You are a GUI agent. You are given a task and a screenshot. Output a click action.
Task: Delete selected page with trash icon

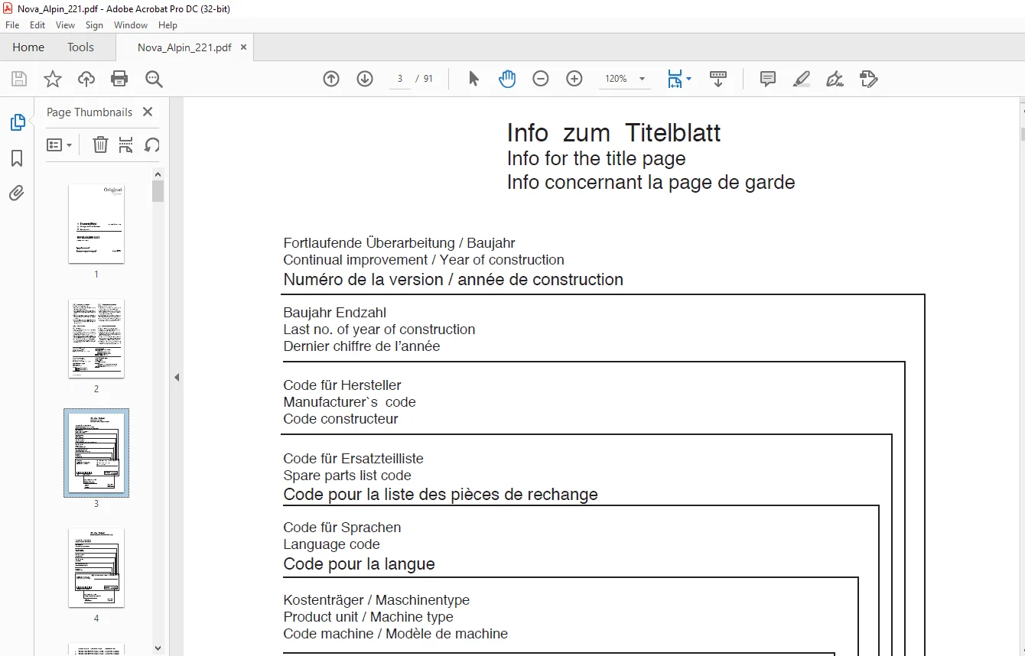tap(100, 145)
